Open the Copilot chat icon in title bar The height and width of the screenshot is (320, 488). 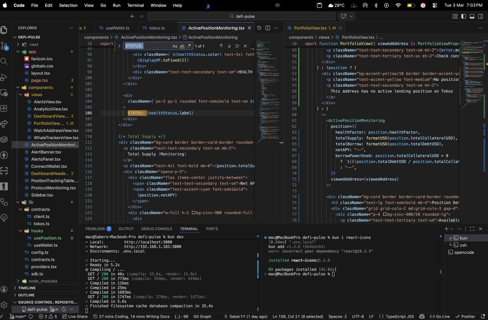(344, 16)
